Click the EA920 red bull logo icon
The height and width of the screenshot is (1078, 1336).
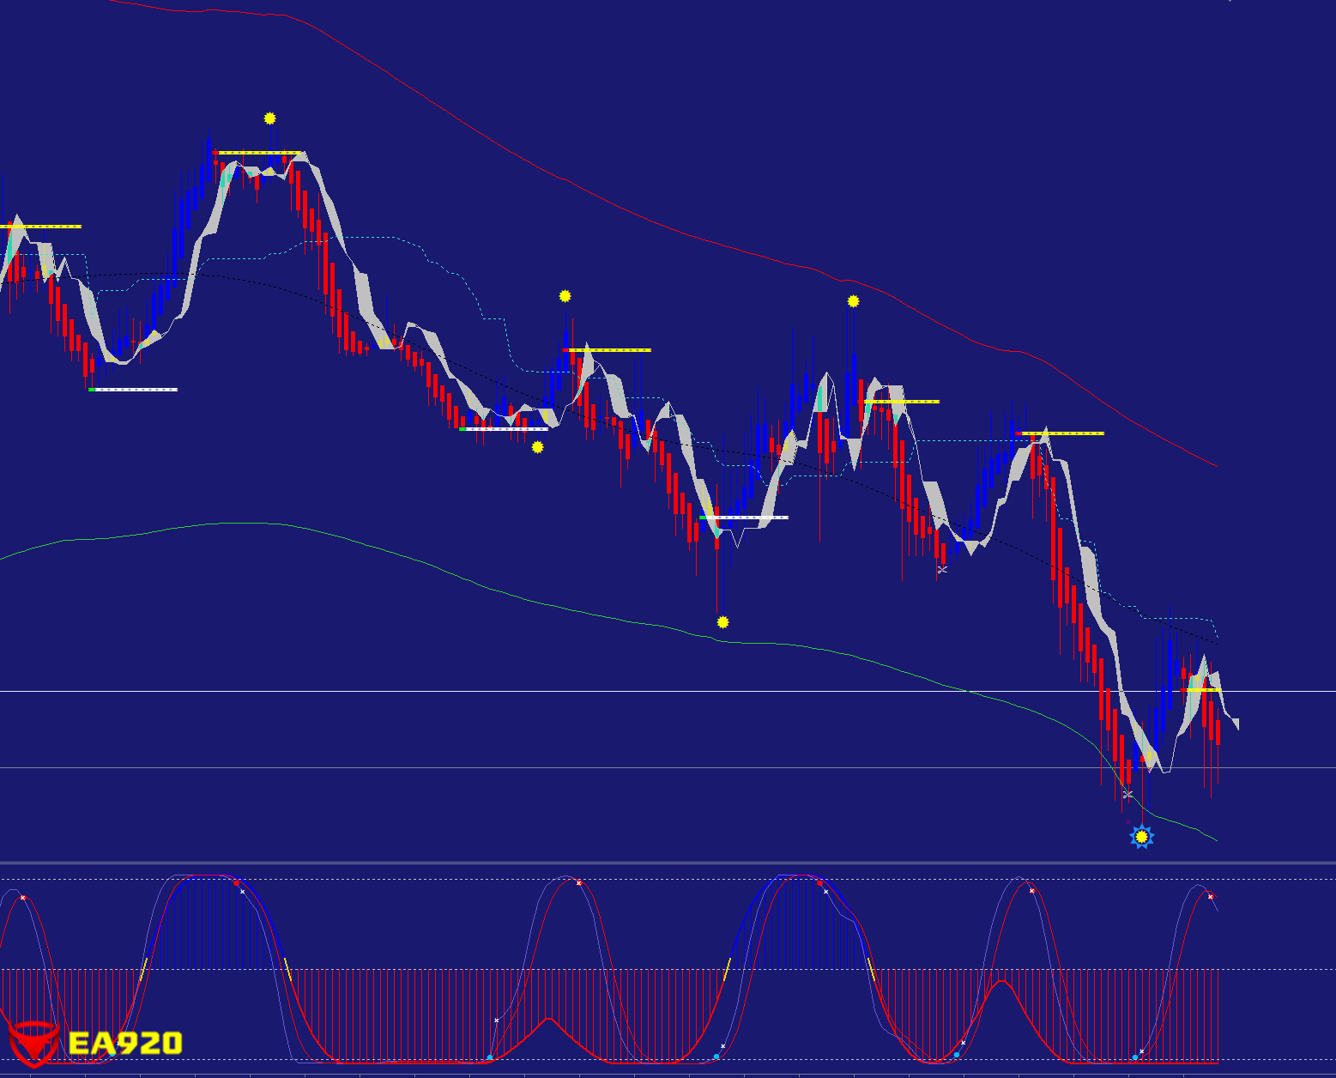coord(33,1042)
